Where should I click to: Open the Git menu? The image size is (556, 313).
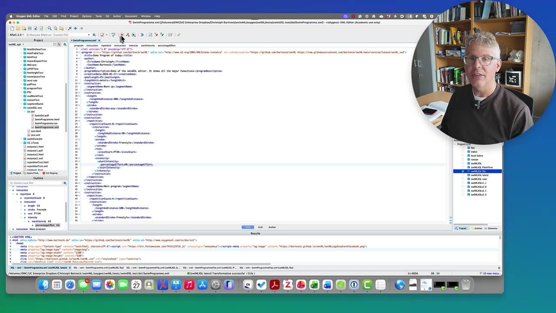107,16
